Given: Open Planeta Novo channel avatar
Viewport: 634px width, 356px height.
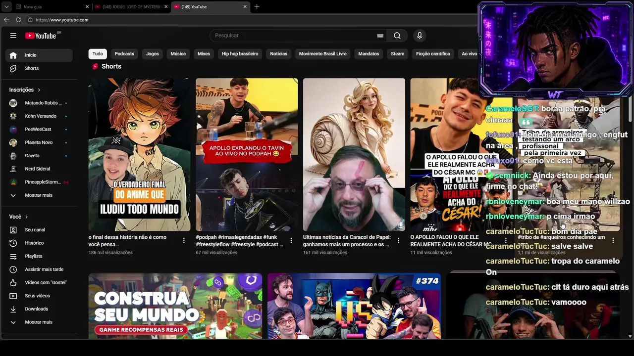Looking at the screenshot, I should click(x=13, y=142).
